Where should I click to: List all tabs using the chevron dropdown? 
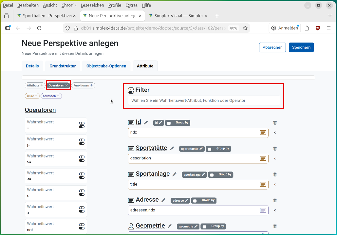coord(330,16)
